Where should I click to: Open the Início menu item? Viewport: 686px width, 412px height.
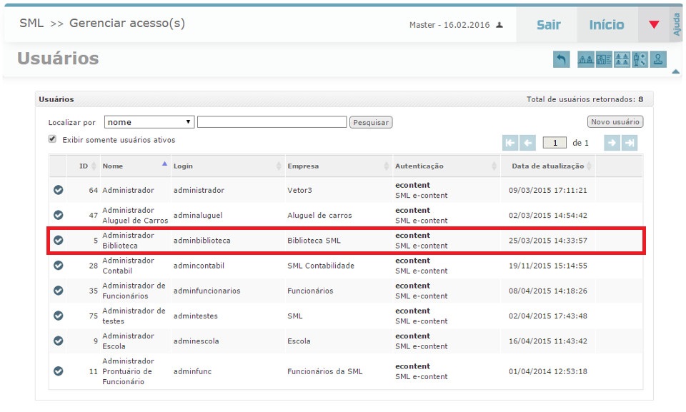click(x=606, y=25)
